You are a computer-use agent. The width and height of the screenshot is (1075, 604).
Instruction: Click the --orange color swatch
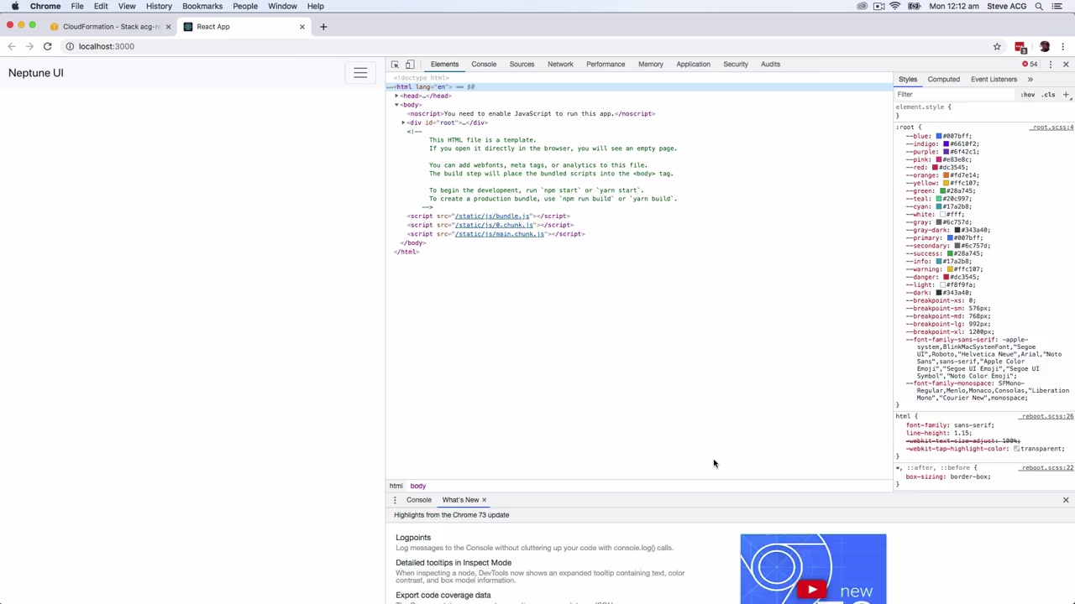pos(945,175)
